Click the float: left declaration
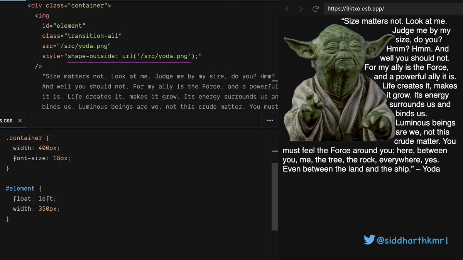Image resolution: width=463 pixels, height=260 pixels. [x=35, y=199]
